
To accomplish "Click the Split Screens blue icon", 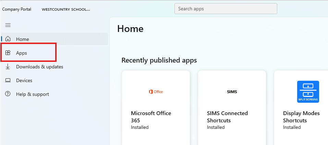I will 308,92.
